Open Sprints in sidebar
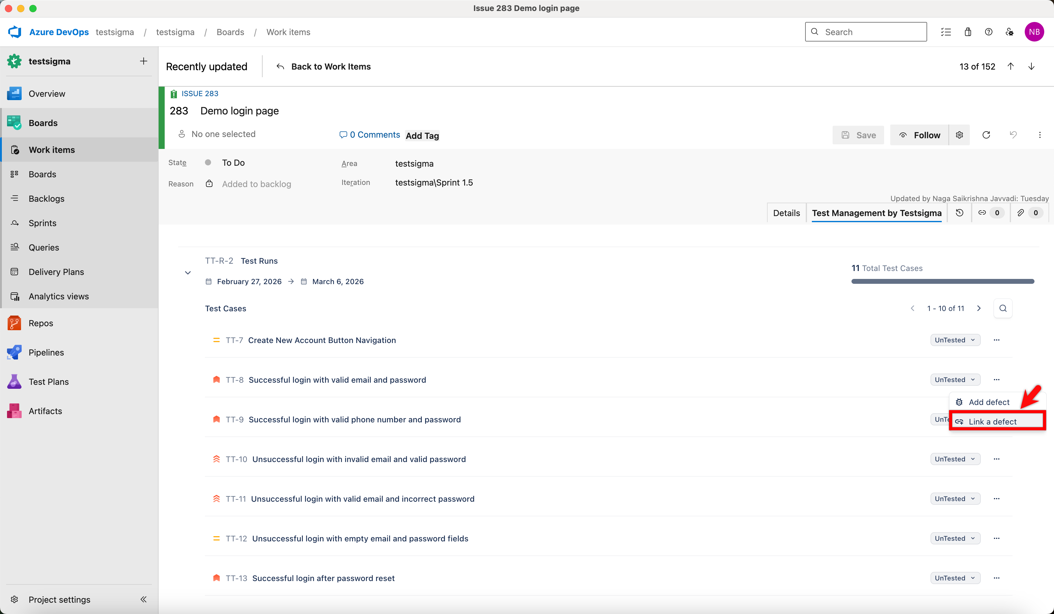Screen dimensions: 1054x614 (80, 223)
